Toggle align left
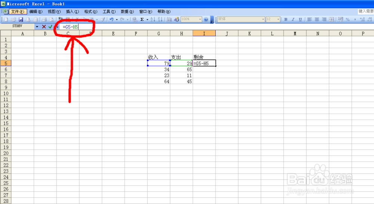This screenshot has height=204, width=374. click(309, 19)
